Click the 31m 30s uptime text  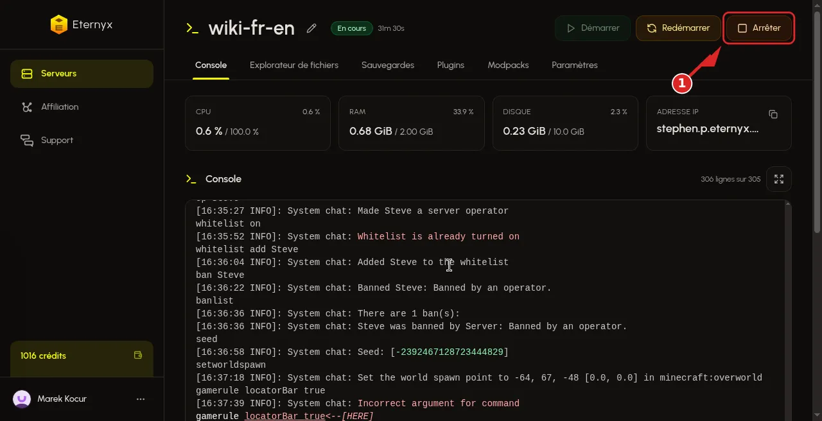pos(391,28)
